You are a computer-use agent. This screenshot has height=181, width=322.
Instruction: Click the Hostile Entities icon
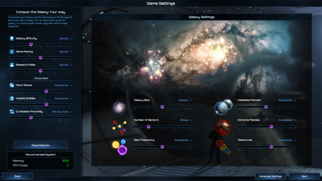(x=12, y=98)
